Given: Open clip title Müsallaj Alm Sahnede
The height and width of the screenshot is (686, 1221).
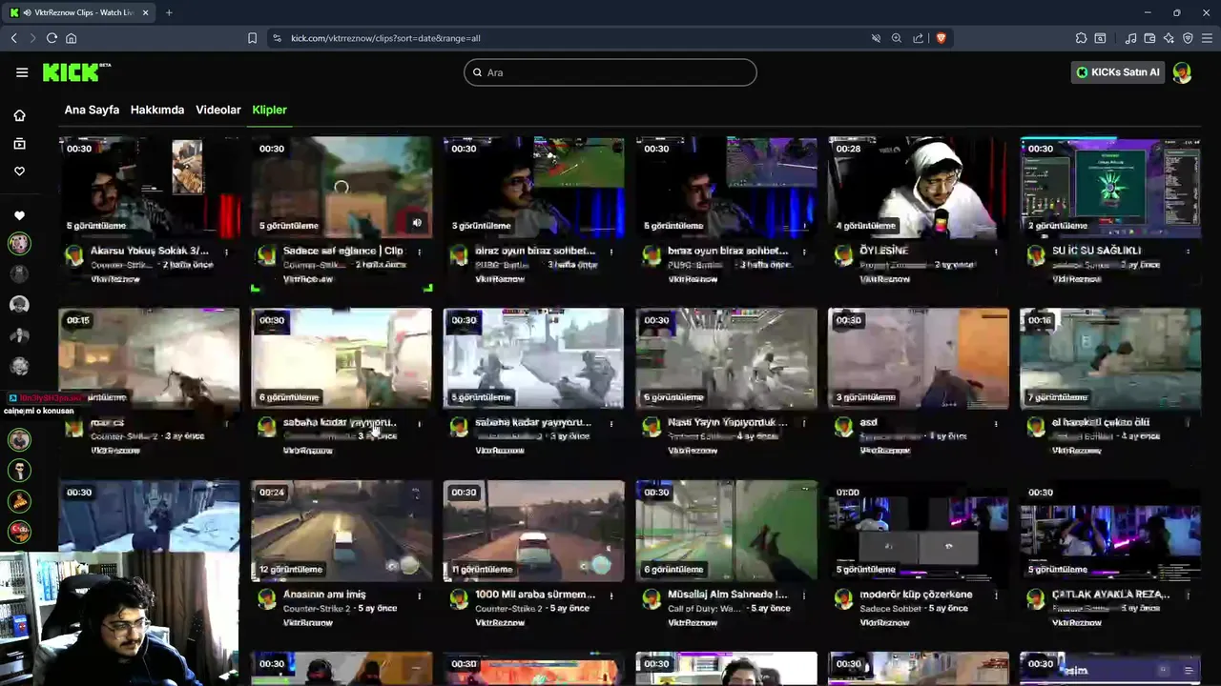Looking at the screenshot, I should click(728, 595).
